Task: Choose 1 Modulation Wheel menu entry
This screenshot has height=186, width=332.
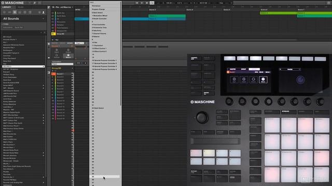Action: tap(105, 16)
